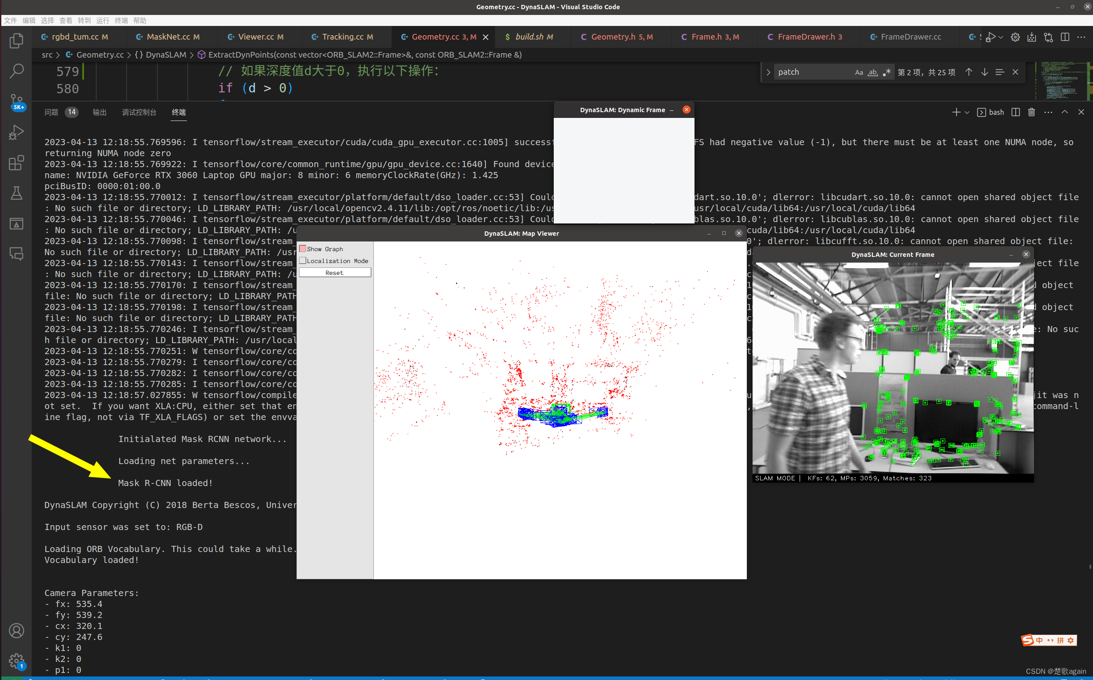The image size is (1093, 680).
Task: Enable the Show Graph checkbox in Map Viewer
Action: [x=303, y=248]
